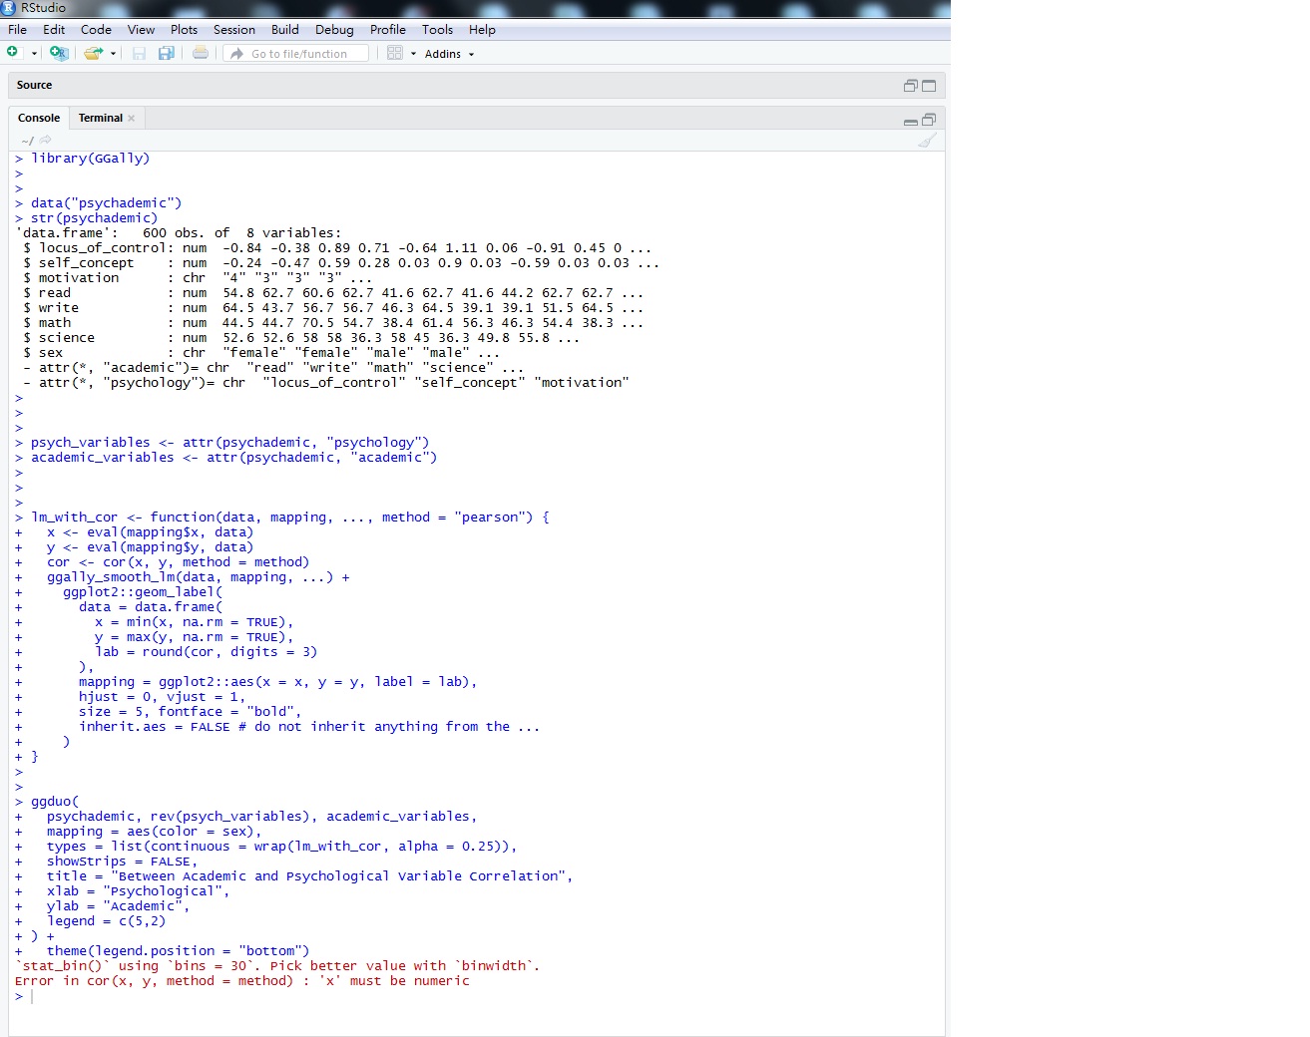The width and height of the screenshot is (1310, 1037).
Task: Open the New File dropdown arrow
Action: [x=34, y=53]
